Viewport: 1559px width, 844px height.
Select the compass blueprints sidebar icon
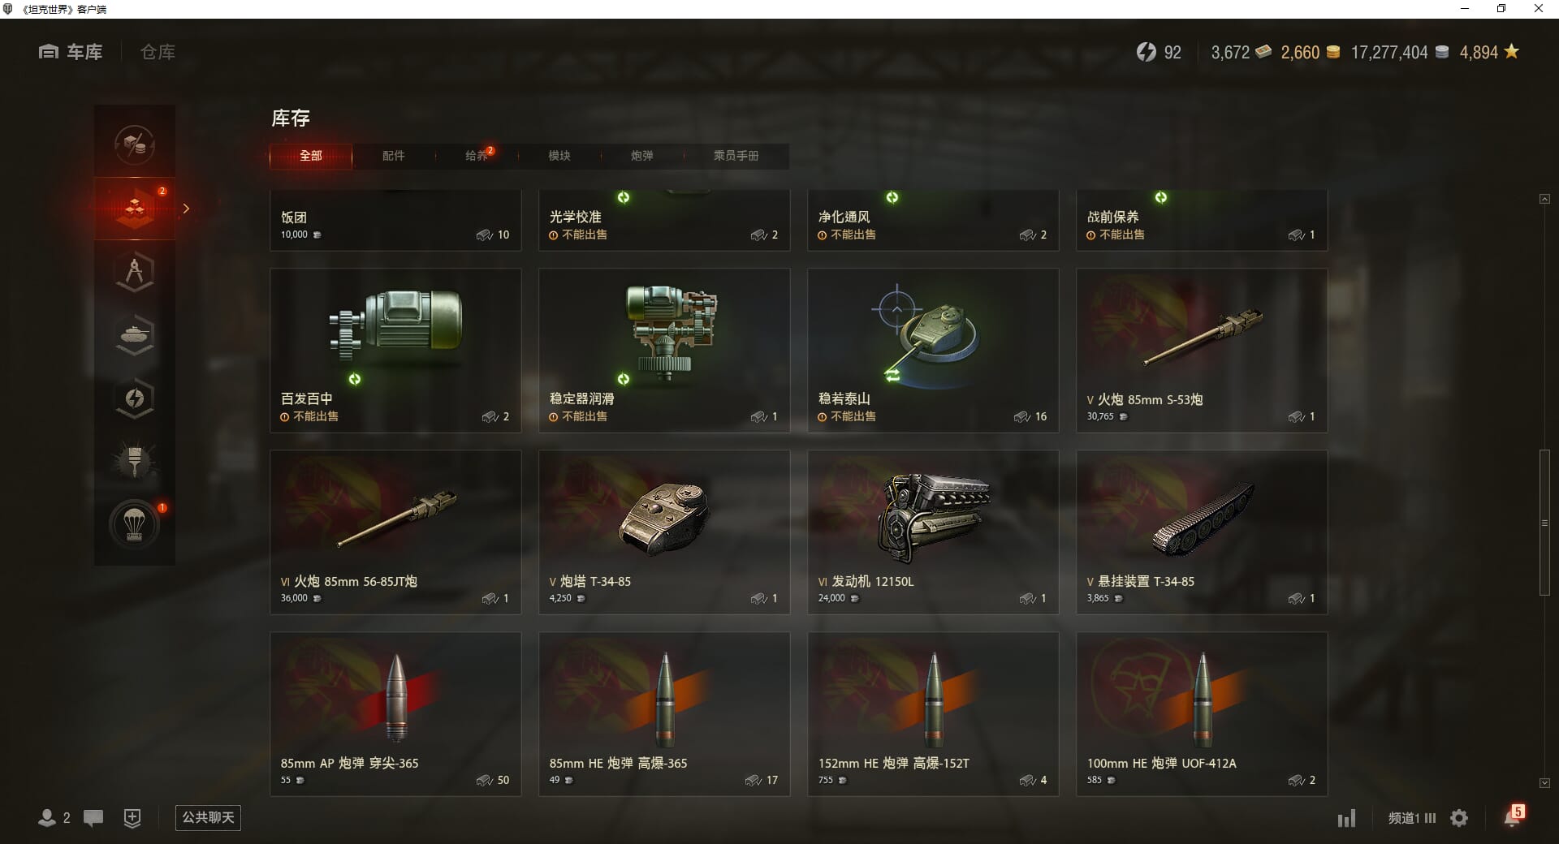tap(135, 272)
